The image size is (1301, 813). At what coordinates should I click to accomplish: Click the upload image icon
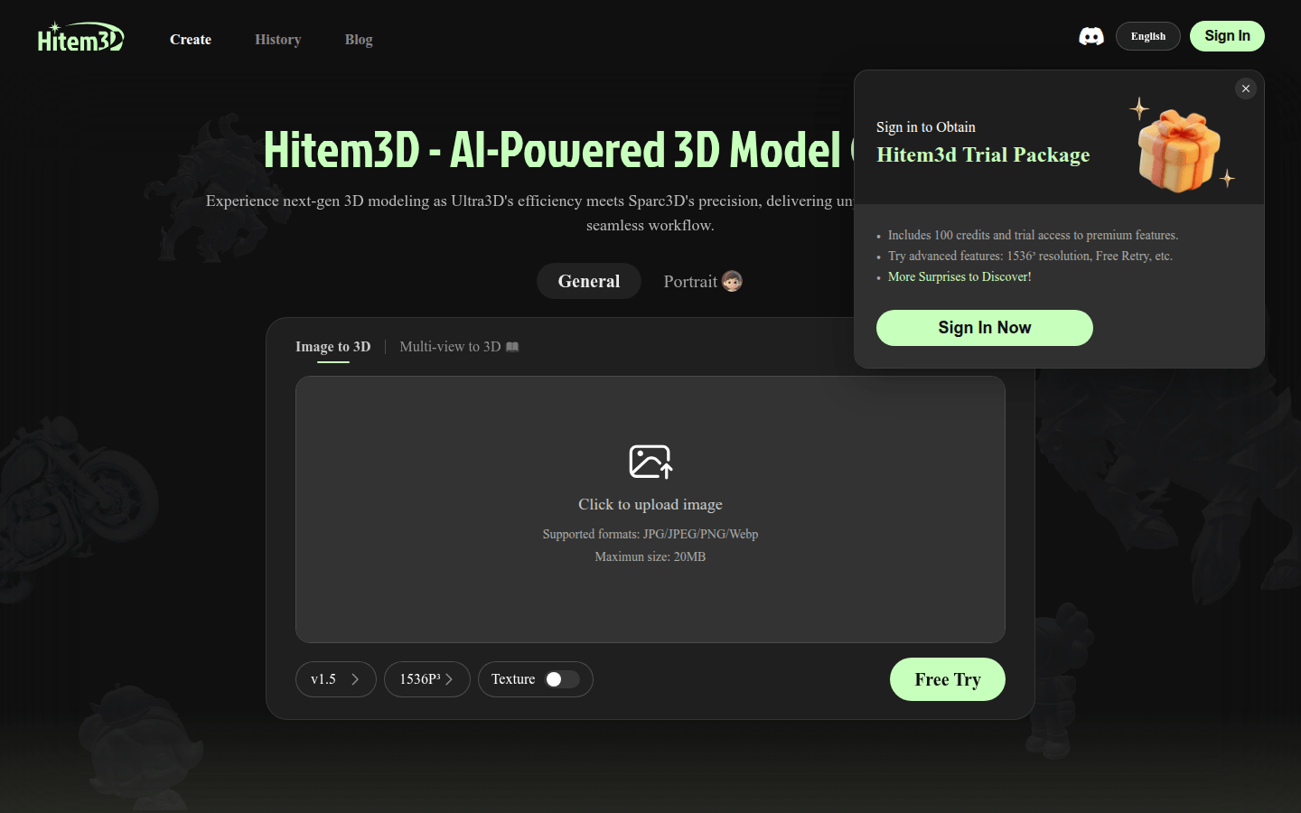tap(650, 462)
